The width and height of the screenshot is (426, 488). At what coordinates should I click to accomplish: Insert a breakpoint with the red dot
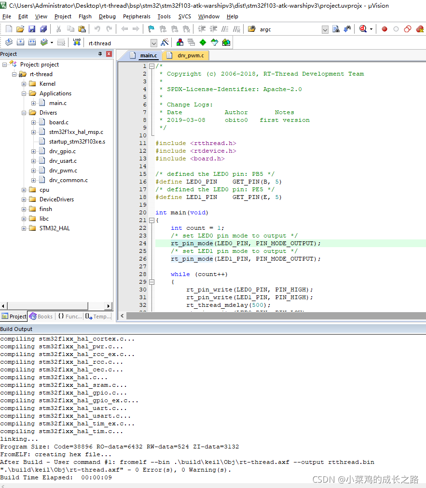[x=385, y=29]
